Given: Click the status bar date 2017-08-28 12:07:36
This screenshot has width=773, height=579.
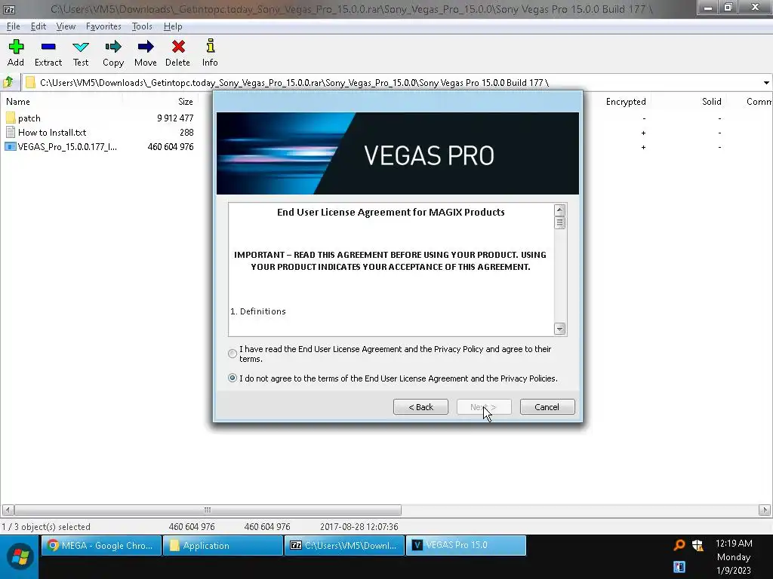Looking at the screenshot, I should (359, 527).
